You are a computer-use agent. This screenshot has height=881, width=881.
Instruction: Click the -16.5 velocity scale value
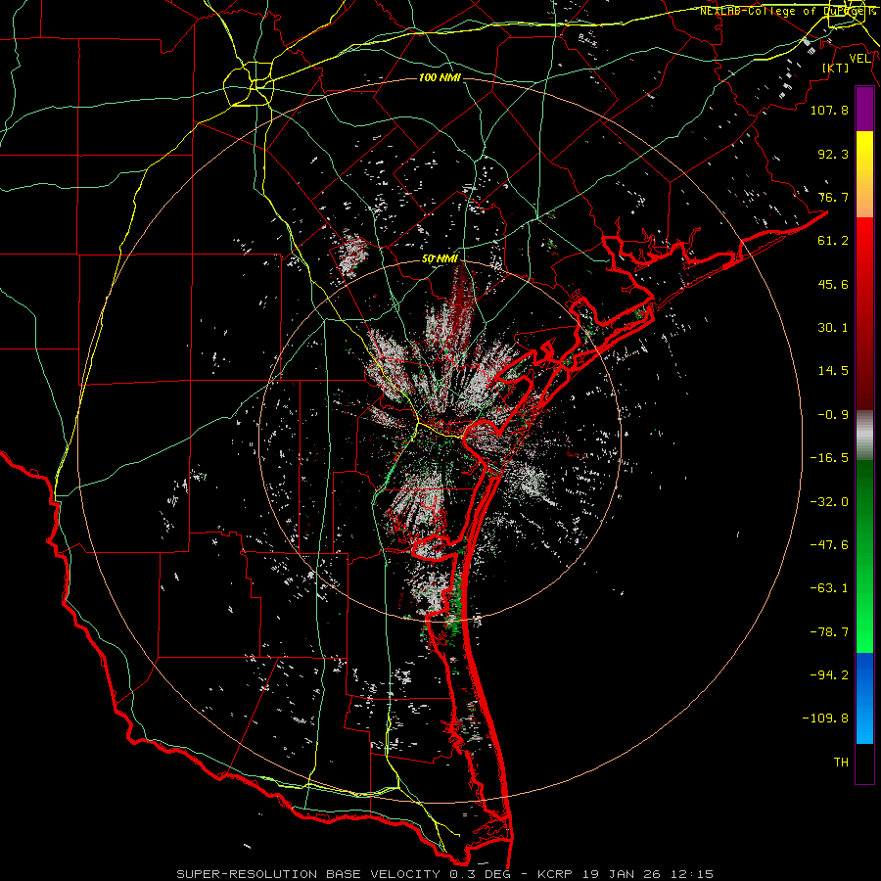[829, 458]
